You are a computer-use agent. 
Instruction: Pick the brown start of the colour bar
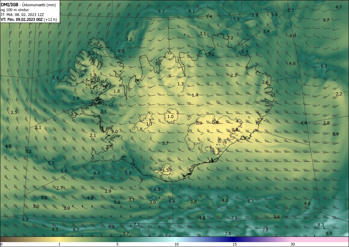(9, 239)
